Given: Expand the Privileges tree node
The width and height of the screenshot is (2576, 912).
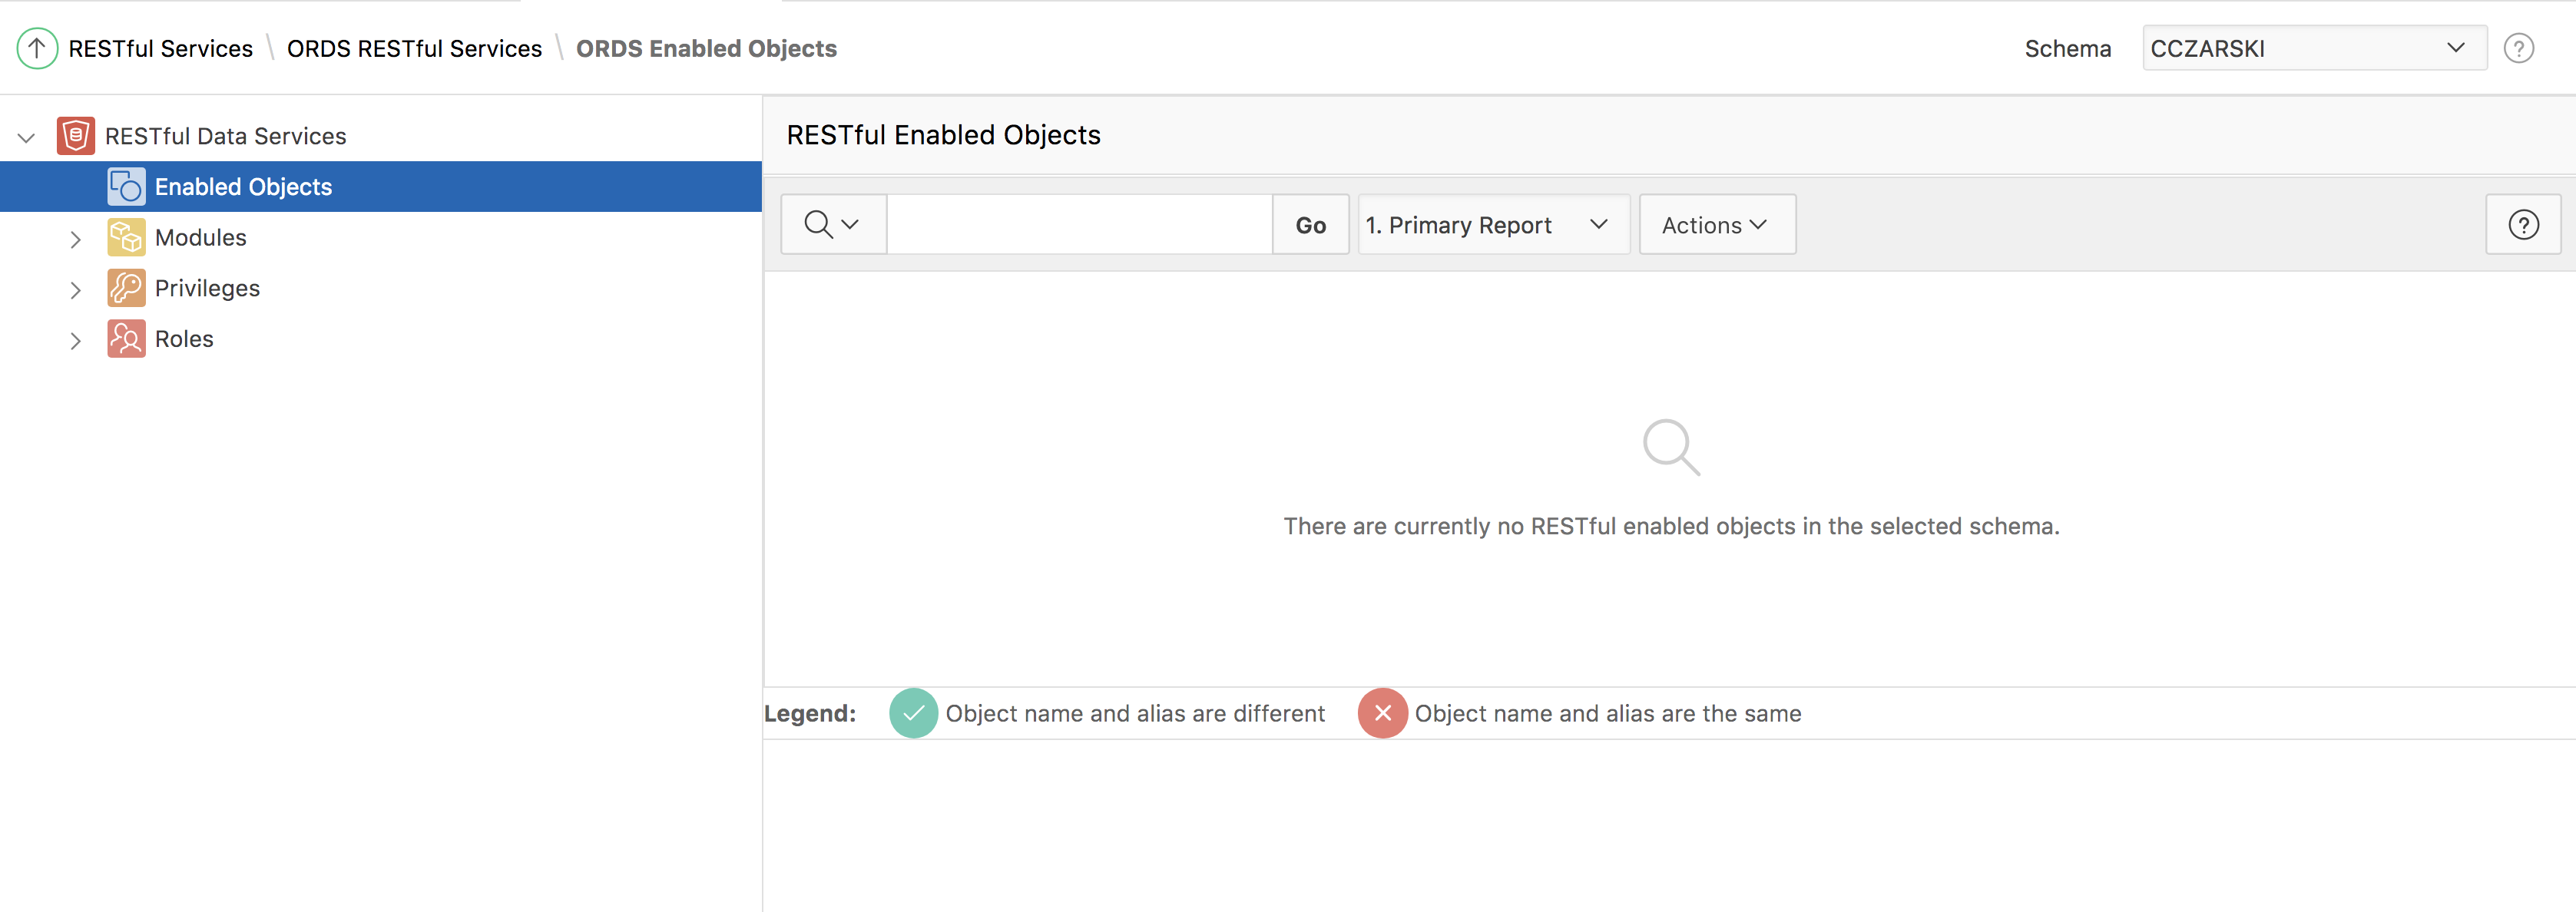Looking at the screenshot, I should point(76,290).
